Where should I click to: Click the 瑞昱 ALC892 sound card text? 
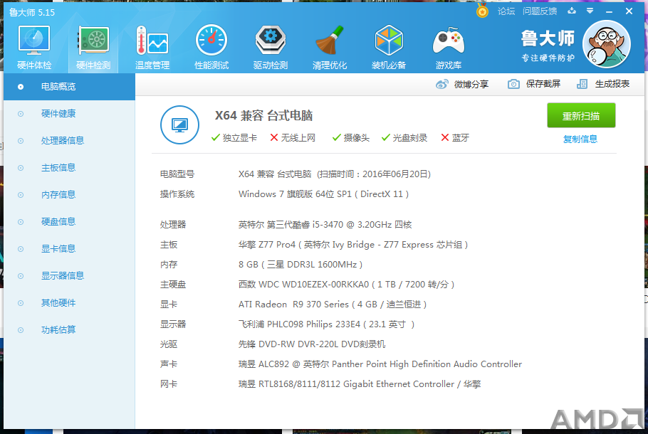[380, 364]
